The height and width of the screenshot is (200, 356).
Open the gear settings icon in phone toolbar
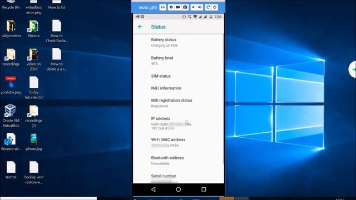171,7
